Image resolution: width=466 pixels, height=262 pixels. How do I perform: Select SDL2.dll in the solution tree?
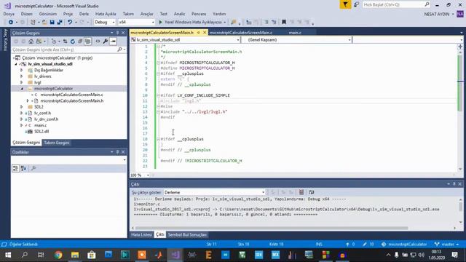click(42, 132)
